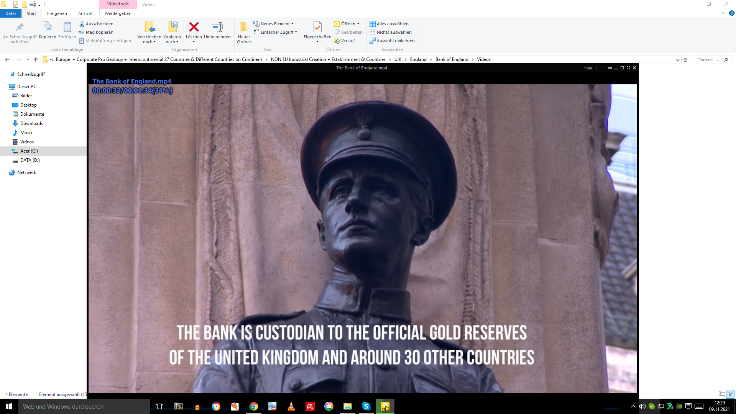Open VLC media player from taskbar
Viewport: 736px width, 414px height.
pyautogui.click(x=291, y=406)
